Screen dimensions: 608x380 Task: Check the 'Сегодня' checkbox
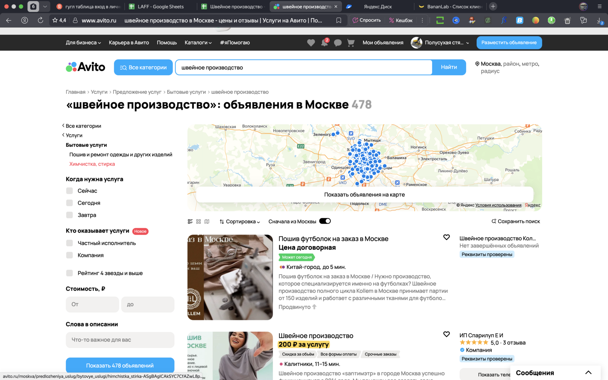[69, 203]
